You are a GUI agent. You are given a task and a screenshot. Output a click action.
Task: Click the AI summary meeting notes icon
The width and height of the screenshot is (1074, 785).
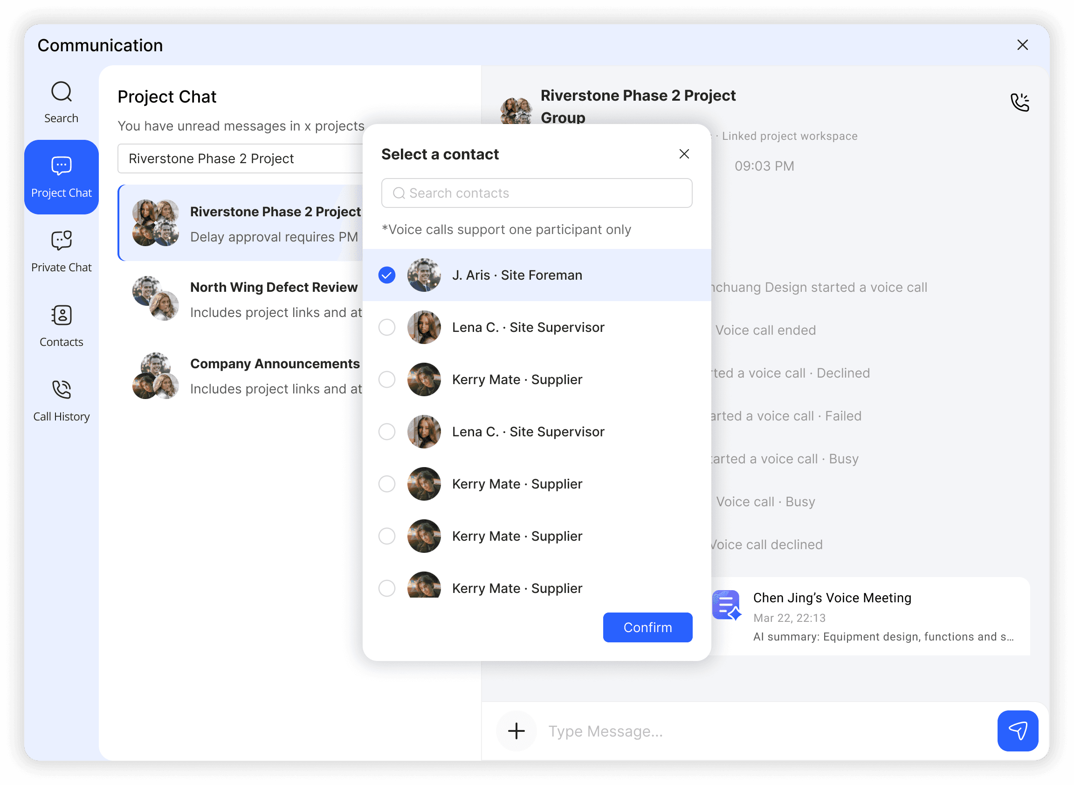tap(726, 605)
